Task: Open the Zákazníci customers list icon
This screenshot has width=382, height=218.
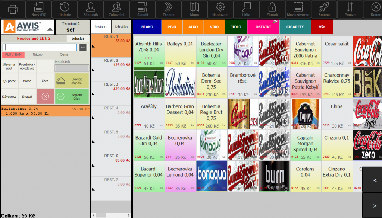Action: click(x=116, y=9)
